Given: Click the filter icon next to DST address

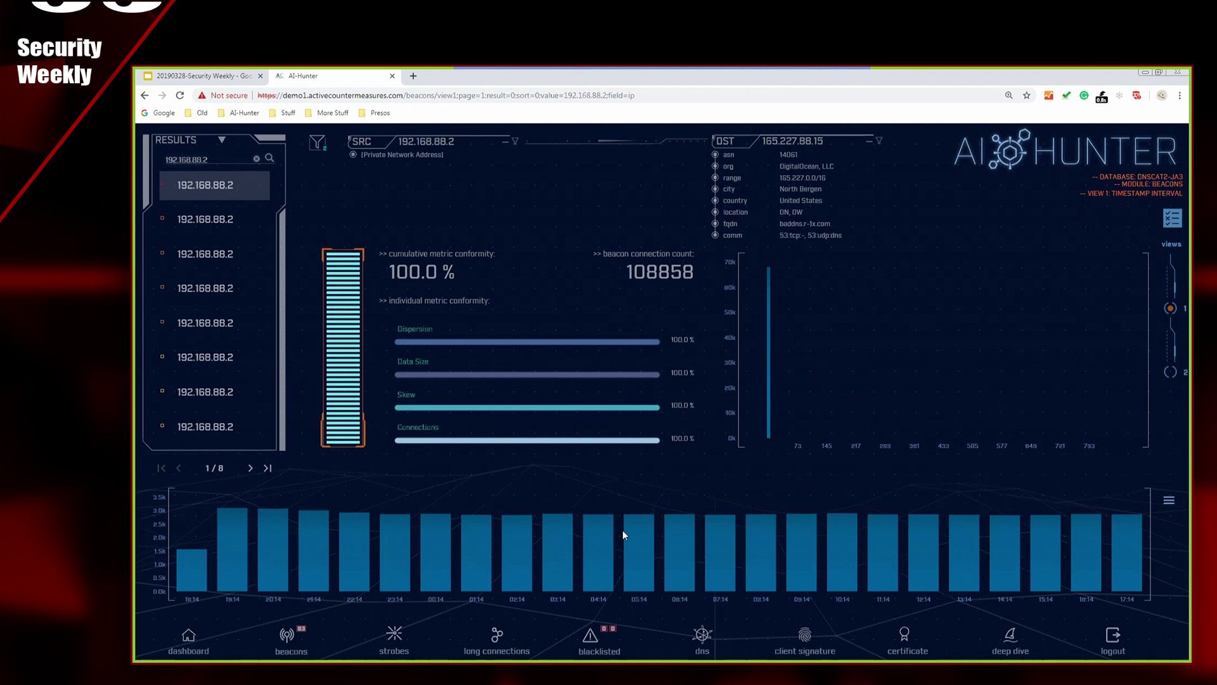Looking at the screenshot, I should click(879, 141).
